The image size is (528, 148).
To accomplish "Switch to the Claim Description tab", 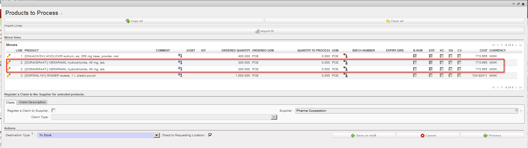I will pyautogui.click(x=32, y=102).
